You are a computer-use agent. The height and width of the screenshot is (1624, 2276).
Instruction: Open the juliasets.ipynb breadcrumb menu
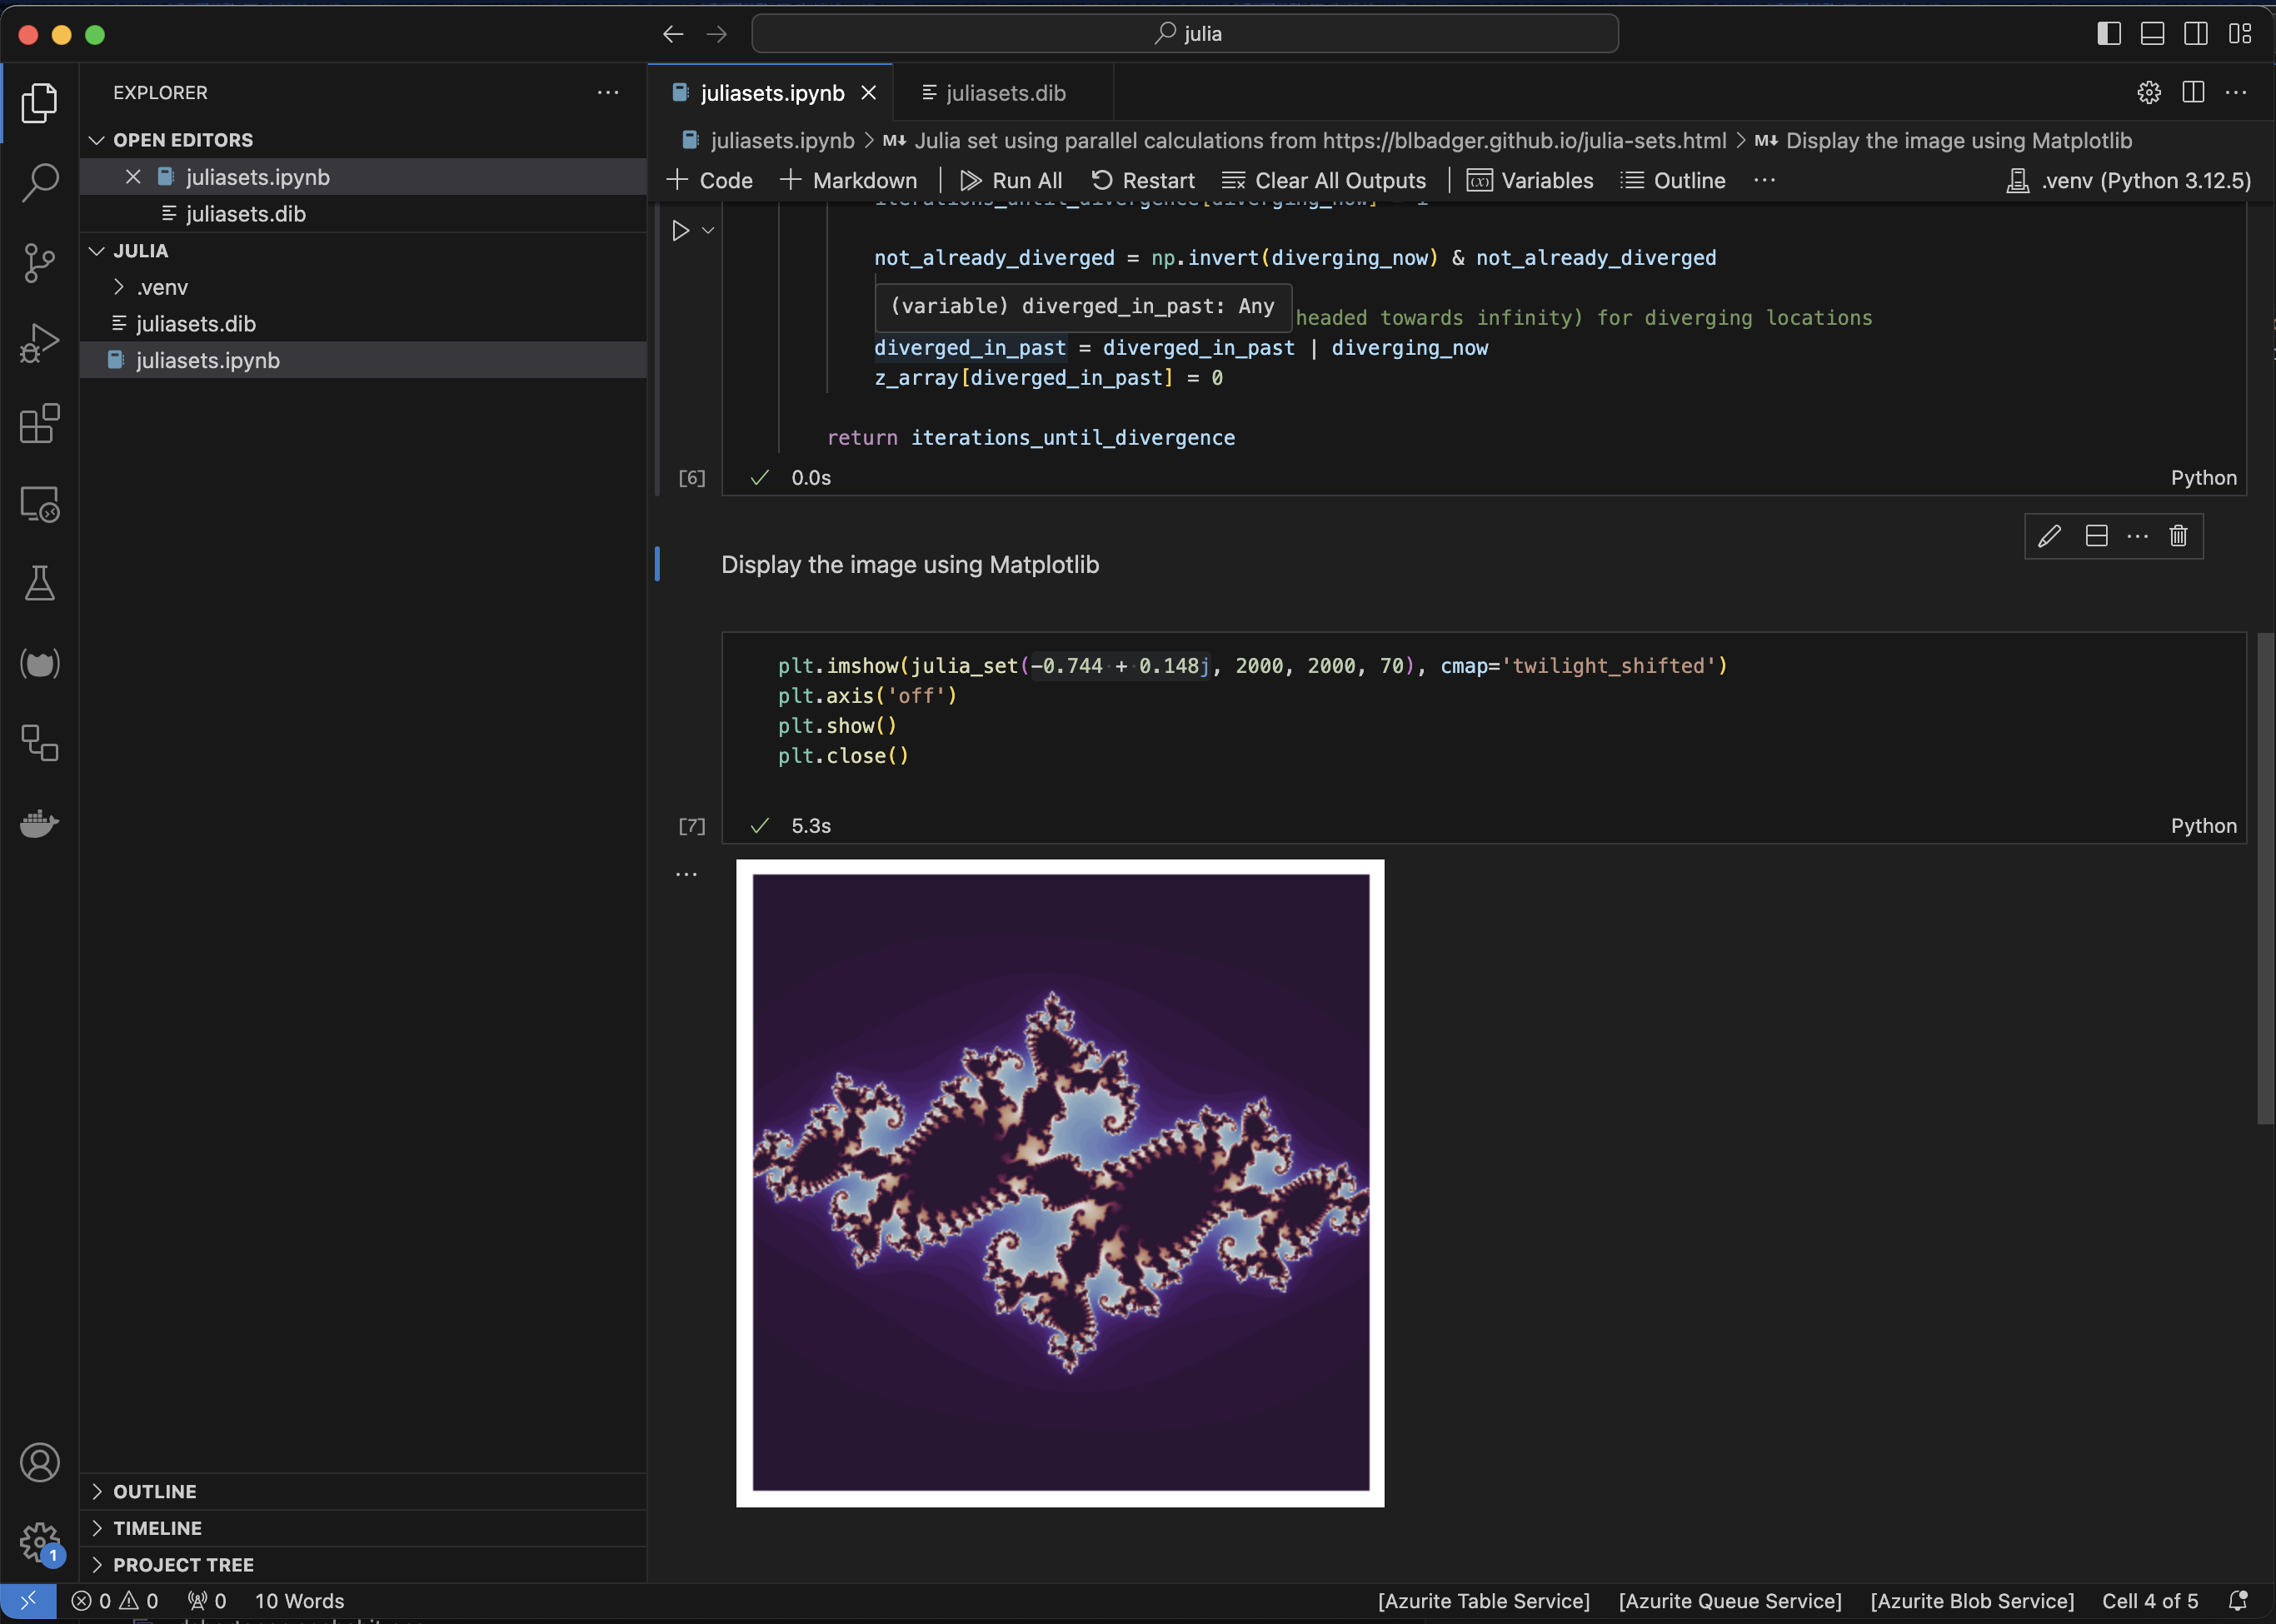(x=781, y=141)
